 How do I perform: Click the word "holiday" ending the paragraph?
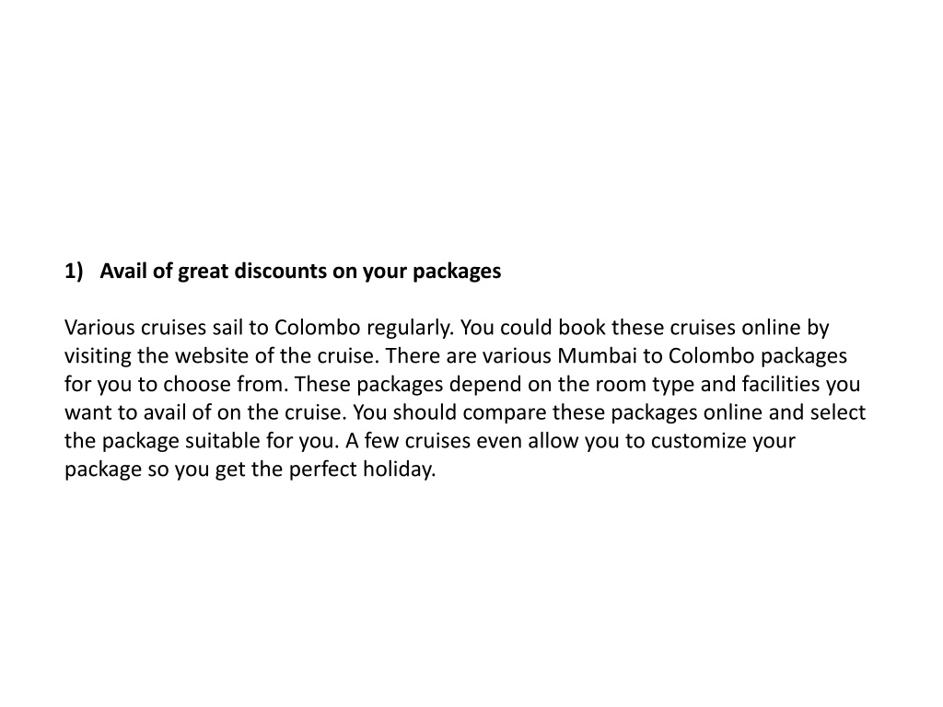(x=399, y=470)
